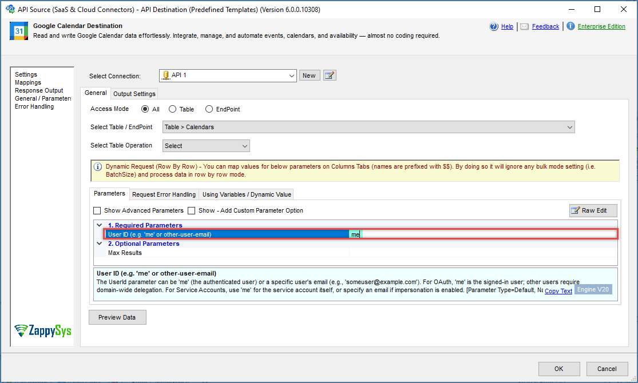The width and height of the screenshot is (638, 383).
Task: Open Raw Edit for the parameters
Action: pos(593,210)
